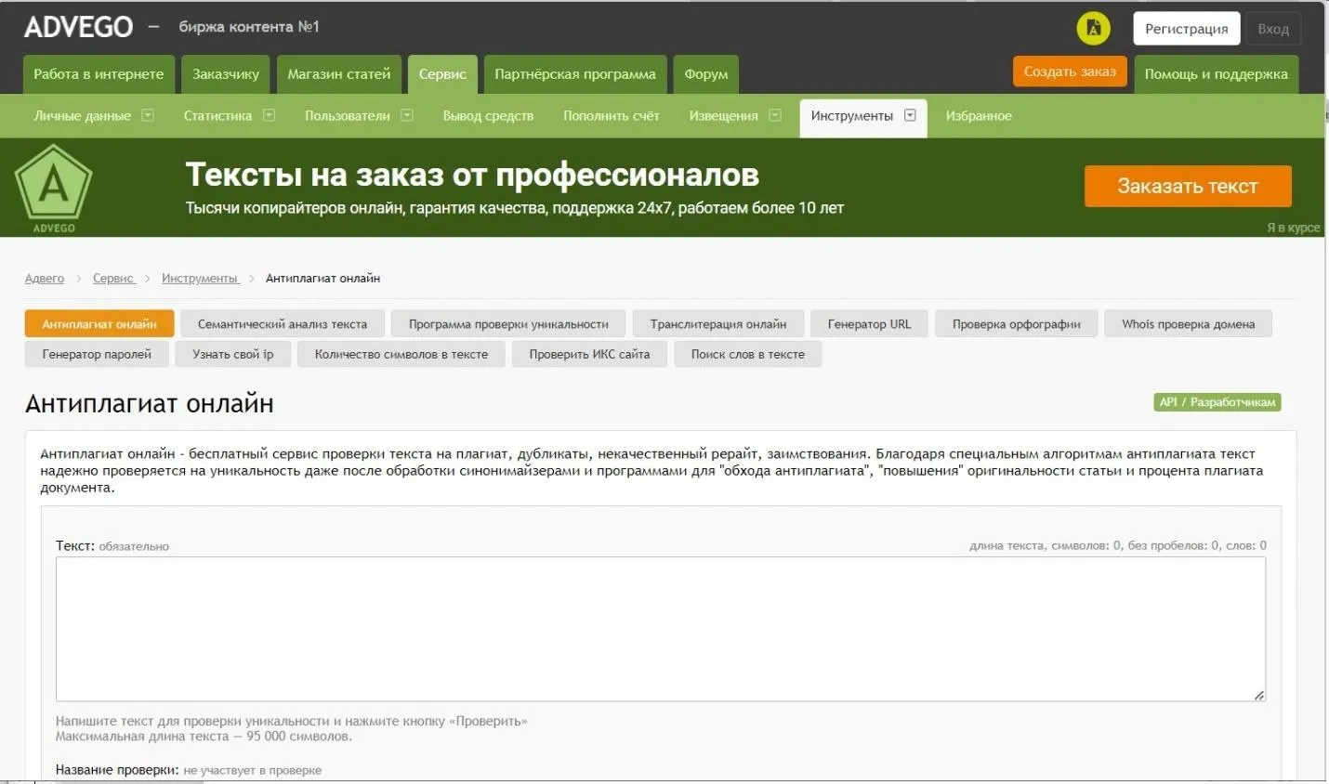Click the green pentagon Advego banner logo
The image size is (1329, 784).
pos(54,189)
